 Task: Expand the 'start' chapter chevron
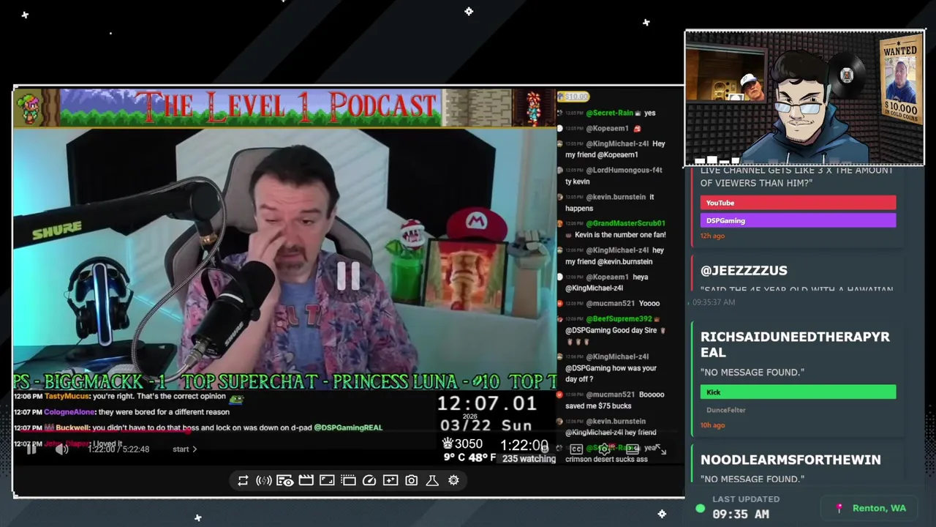tap(195, 449)
